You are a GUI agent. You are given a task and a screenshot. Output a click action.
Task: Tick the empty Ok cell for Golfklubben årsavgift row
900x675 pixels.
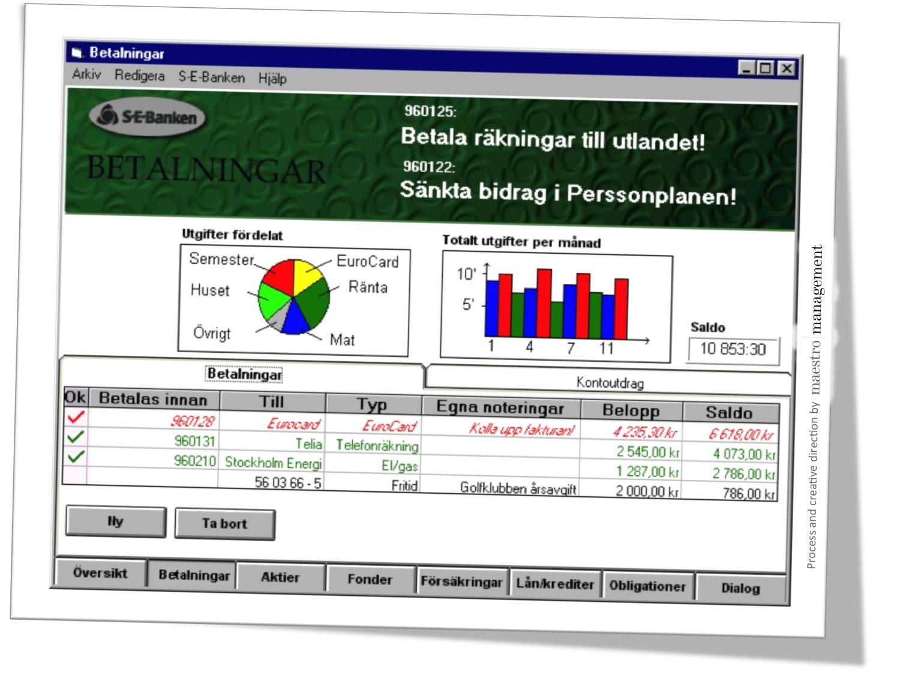tap(76, 475)
